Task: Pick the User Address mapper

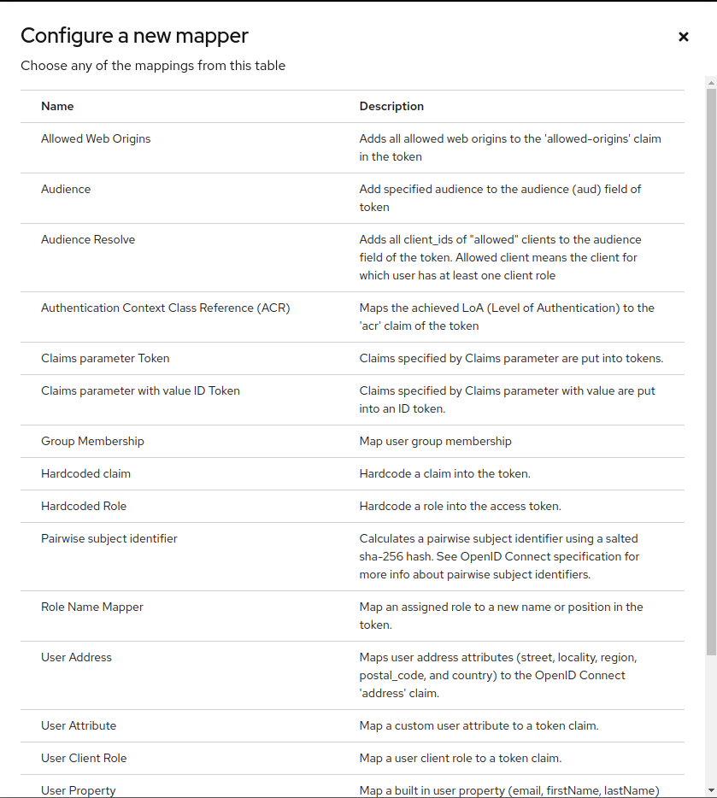Action: (x=76, y=657)
